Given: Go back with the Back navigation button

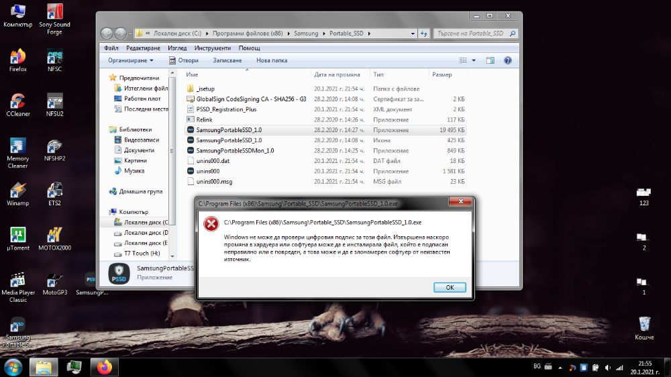Looking at the screenshot, I should 107,34.
